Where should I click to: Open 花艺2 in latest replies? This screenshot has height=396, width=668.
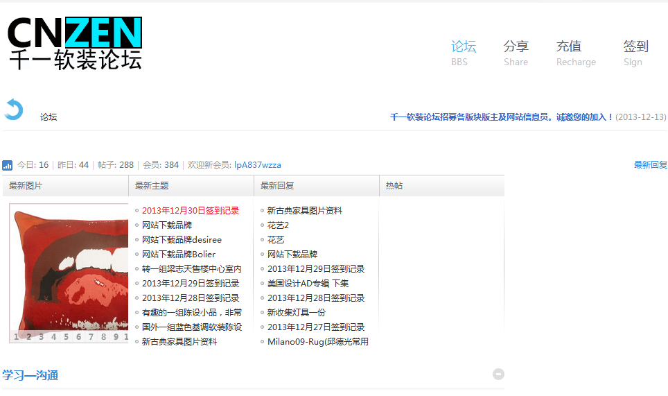click(x=278, y=225)
